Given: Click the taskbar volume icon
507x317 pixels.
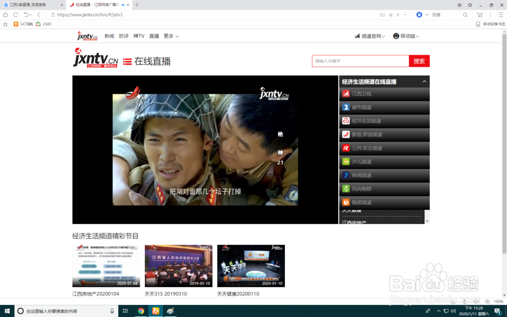Looking at the screenshot, I should click(x=453, y=311).
